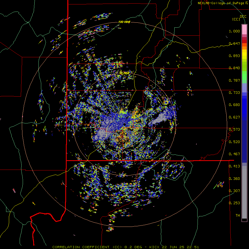249x249 pixels.
Task: Pick the pink segment of color scale
Action: pos(244,29)
